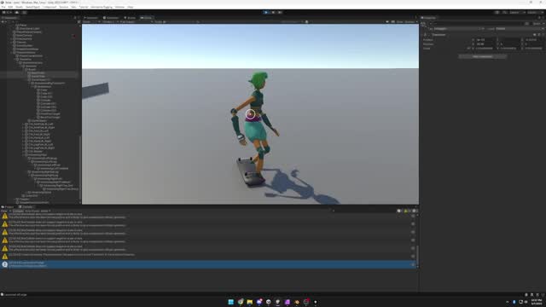Click the Step frame button
Screen dimensions: 546x307
pos(280,12)
